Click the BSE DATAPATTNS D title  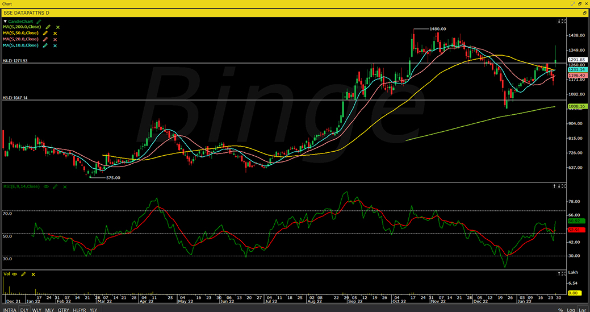tap(26, 13)
